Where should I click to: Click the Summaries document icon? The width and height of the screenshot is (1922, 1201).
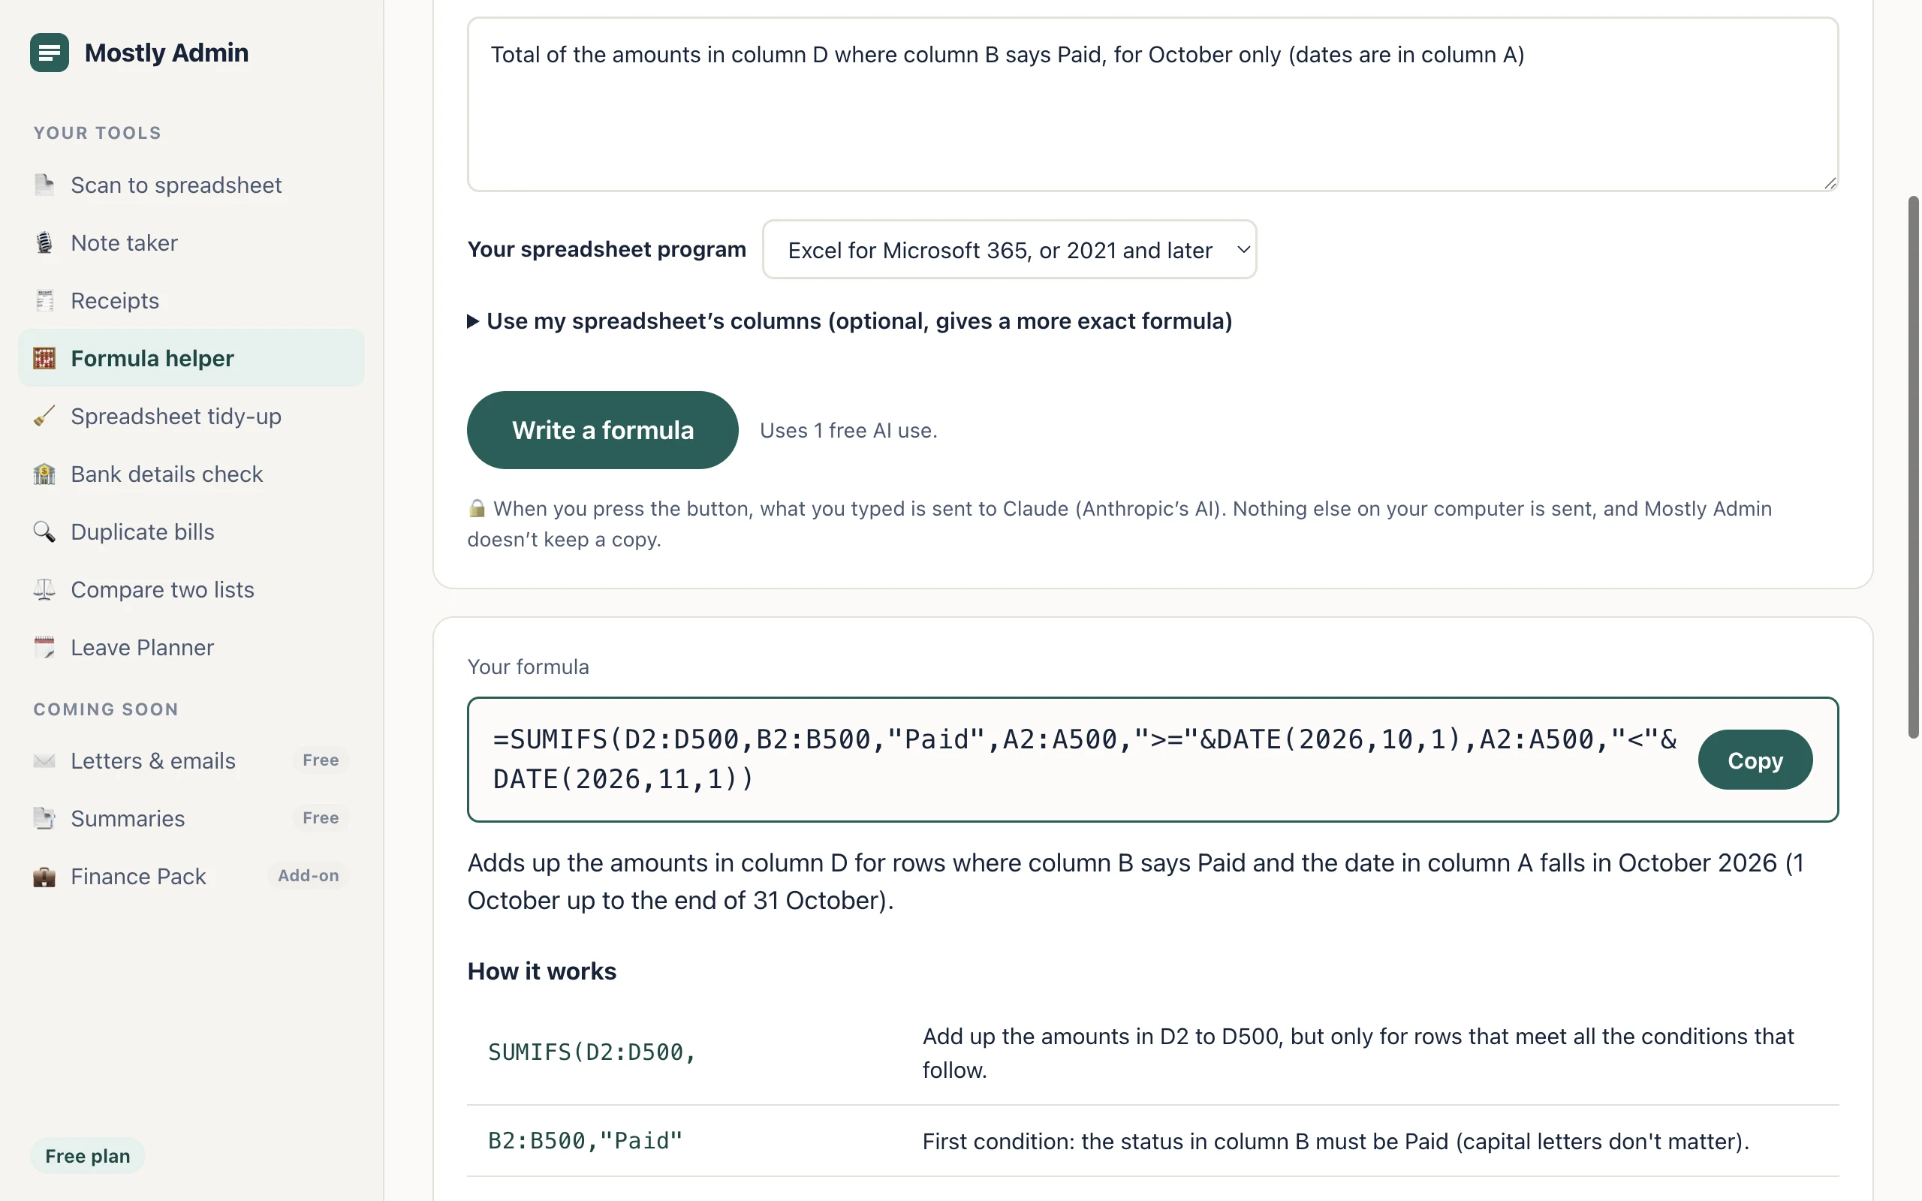click(x=44, y=819)
